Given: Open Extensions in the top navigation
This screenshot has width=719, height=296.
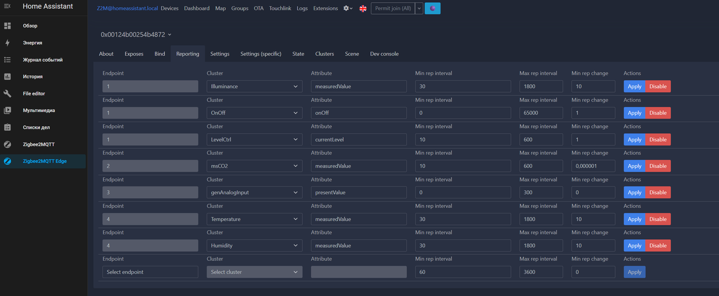Looking at the screenshot, I should 326,8.
